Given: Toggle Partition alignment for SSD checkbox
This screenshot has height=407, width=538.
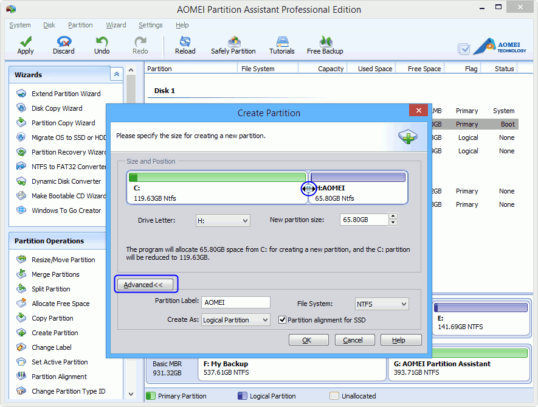Looking at the screenshot, I should 282,320.
